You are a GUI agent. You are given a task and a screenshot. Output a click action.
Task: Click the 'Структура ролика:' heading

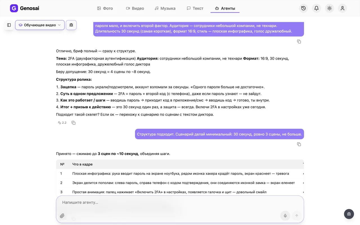coord(74,79)
